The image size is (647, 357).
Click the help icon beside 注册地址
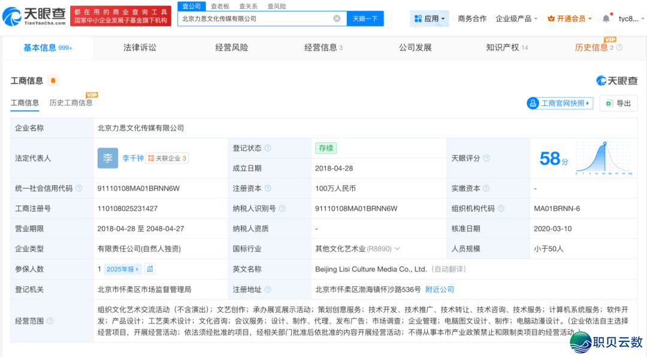coord(268,290)
